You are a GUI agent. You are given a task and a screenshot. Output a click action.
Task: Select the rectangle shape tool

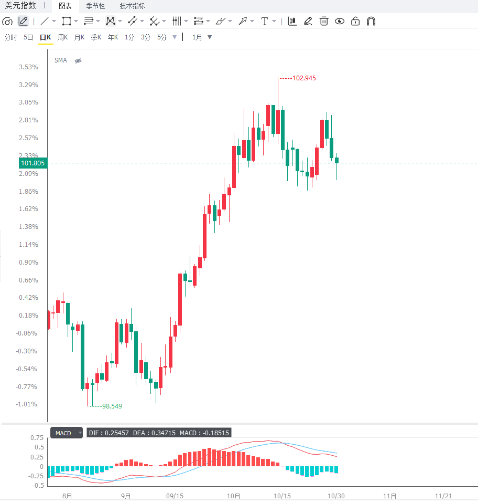click(67, 22)
